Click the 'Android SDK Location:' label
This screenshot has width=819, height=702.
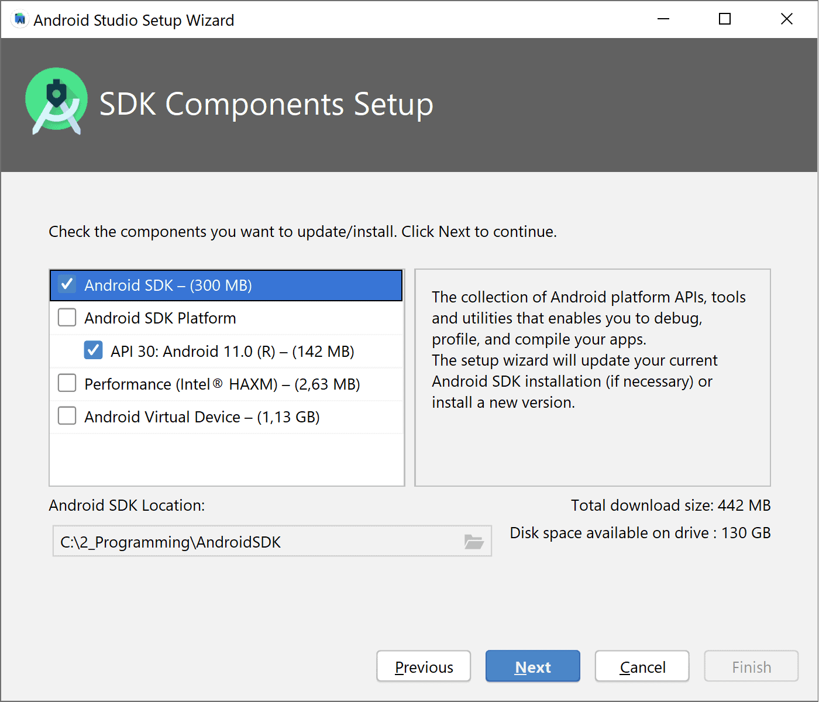pyautogui.click(x=127, y=505)
